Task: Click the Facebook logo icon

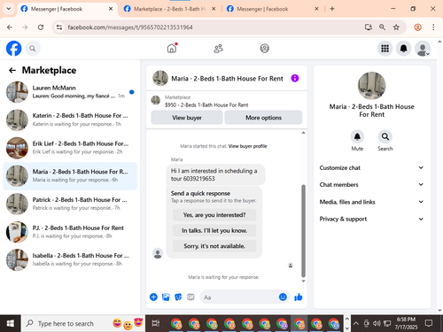Action: pos(14,49)
